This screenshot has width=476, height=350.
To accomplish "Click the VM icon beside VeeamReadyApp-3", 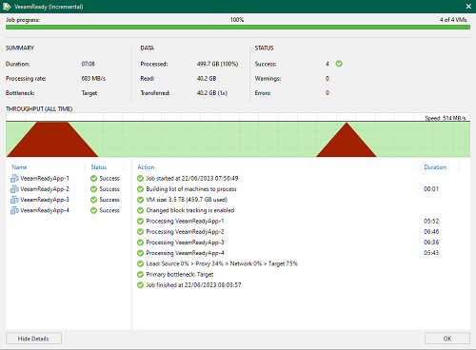I will (14, 200).
